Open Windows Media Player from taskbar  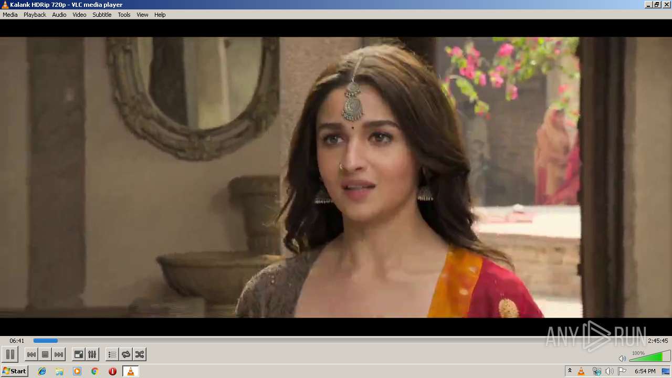tap(77, 371)
